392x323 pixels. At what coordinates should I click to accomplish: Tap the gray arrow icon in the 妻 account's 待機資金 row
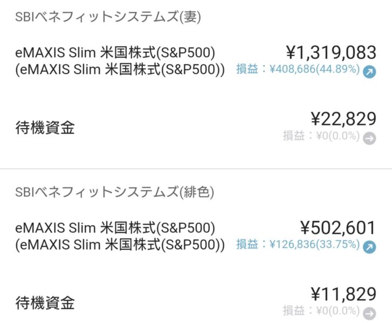(x=369, y=138)
